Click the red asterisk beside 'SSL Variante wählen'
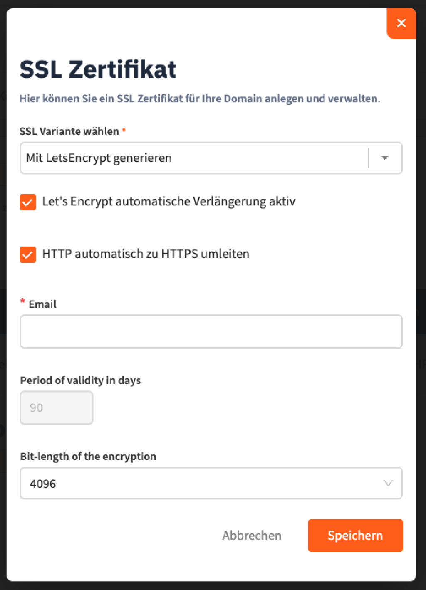Screen dimensions: 426x590 (x=124, y=131)
